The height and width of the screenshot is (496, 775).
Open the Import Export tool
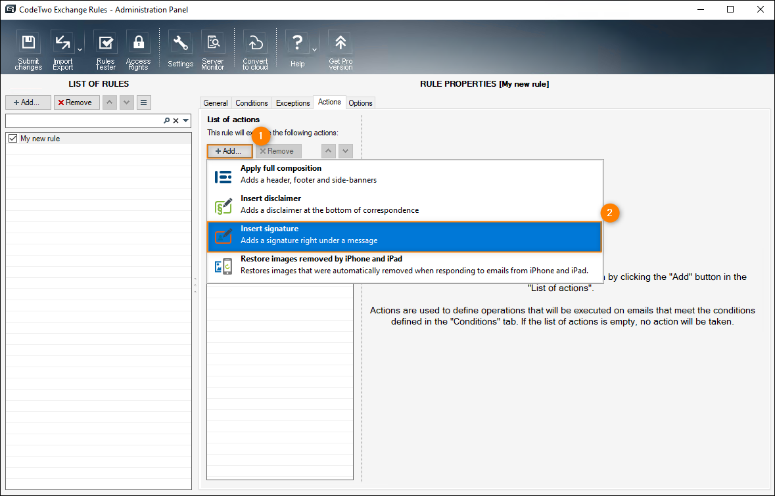(62, 51)
